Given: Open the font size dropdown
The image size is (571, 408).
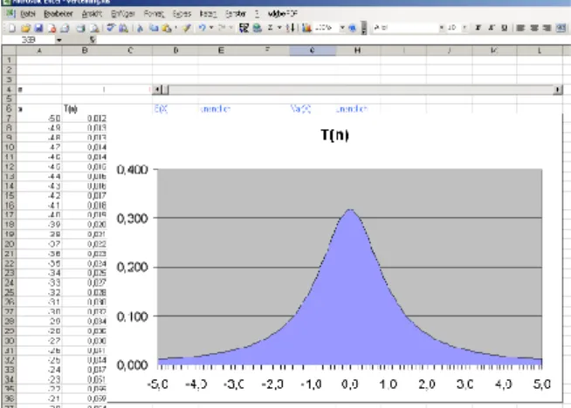Looking at the screenshot, I should (464, 28).
